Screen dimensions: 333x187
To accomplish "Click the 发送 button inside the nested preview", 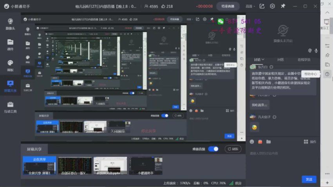I will tap(229, 136).
